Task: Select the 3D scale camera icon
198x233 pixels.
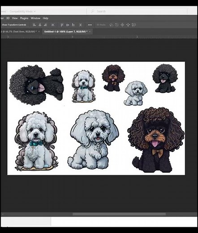Action: coord(134,25)
